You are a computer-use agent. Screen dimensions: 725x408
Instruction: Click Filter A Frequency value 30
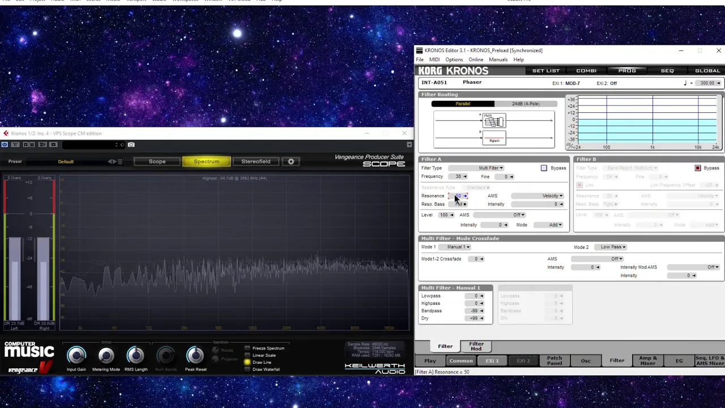(458, 177)
